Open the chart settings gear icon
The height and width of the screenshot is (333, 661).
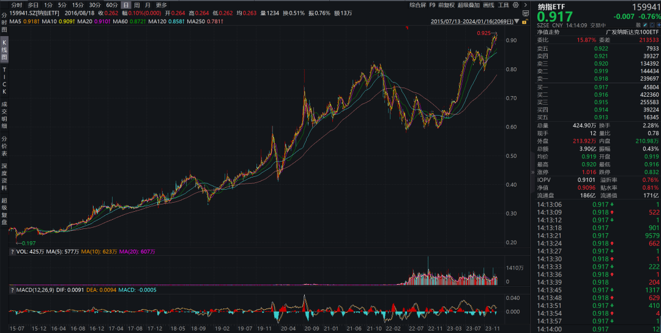tap(515, 5)
